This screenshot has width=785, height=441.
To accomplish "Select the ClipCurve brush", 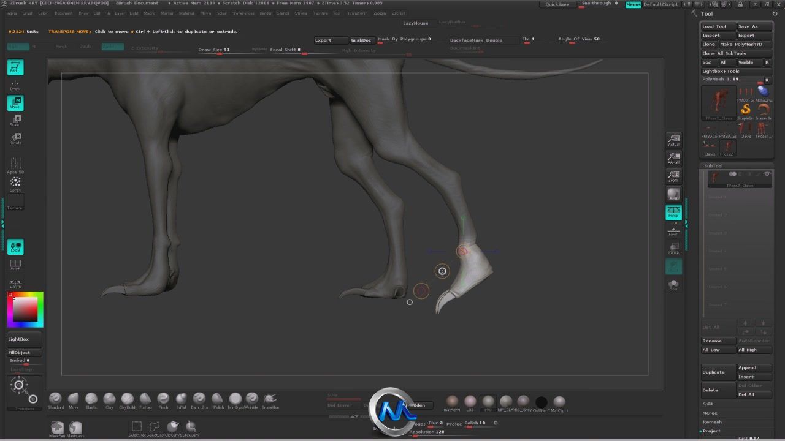I will pyautogui.click(x=173, y=428).
